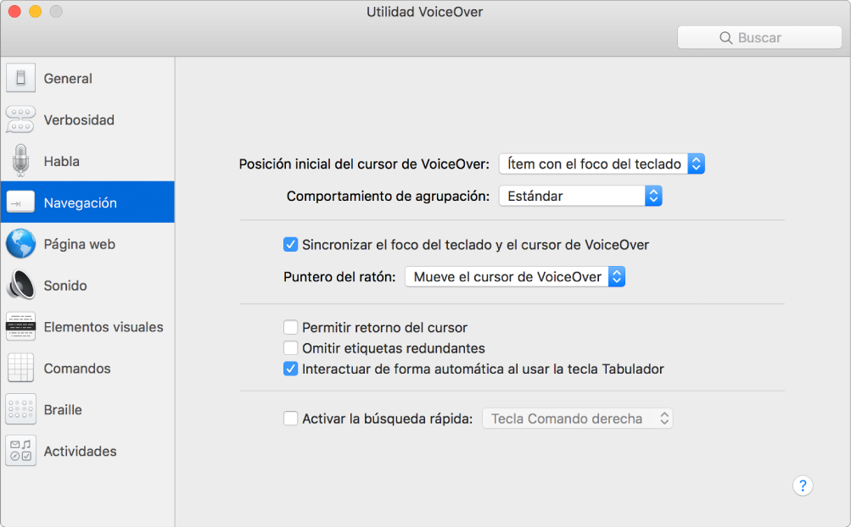
Task: Switch to Página web settings
Action: point(78,243)
